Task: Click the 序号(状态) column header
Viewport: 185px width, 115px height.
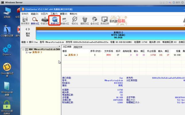Action: pos(96,51)
